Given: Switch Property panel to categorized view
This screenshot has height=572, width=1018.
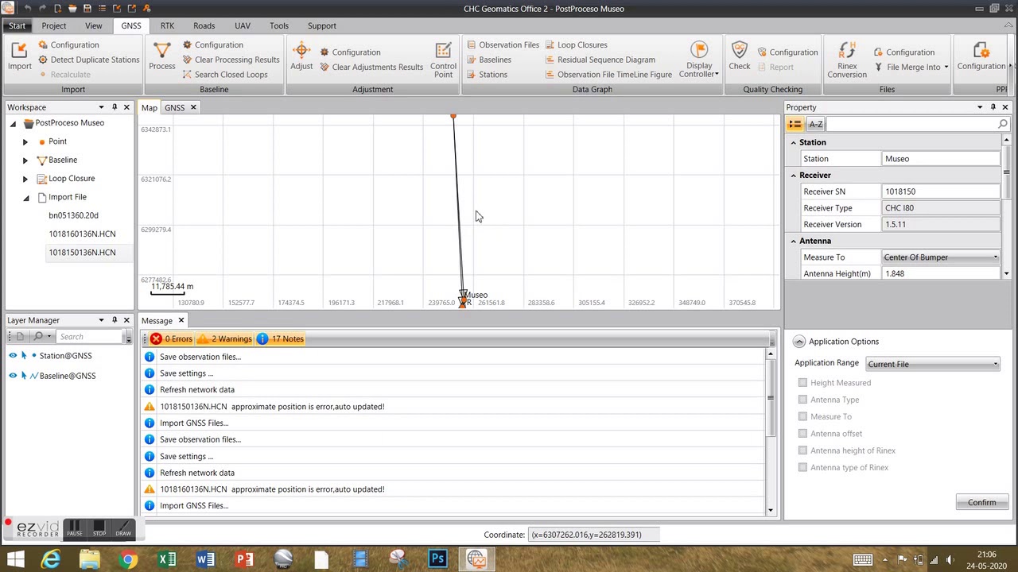Looking at the screenshot, I should coord(795,124).
